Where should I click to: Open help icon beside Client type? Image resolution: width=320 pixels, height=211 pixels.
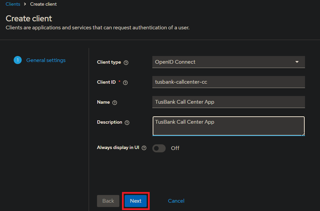(x=126, y=63)
